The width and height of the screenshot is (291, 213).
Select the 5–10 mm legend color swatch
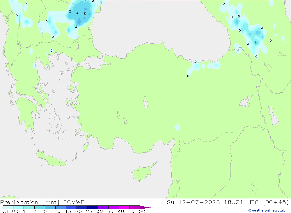[50, 207]
